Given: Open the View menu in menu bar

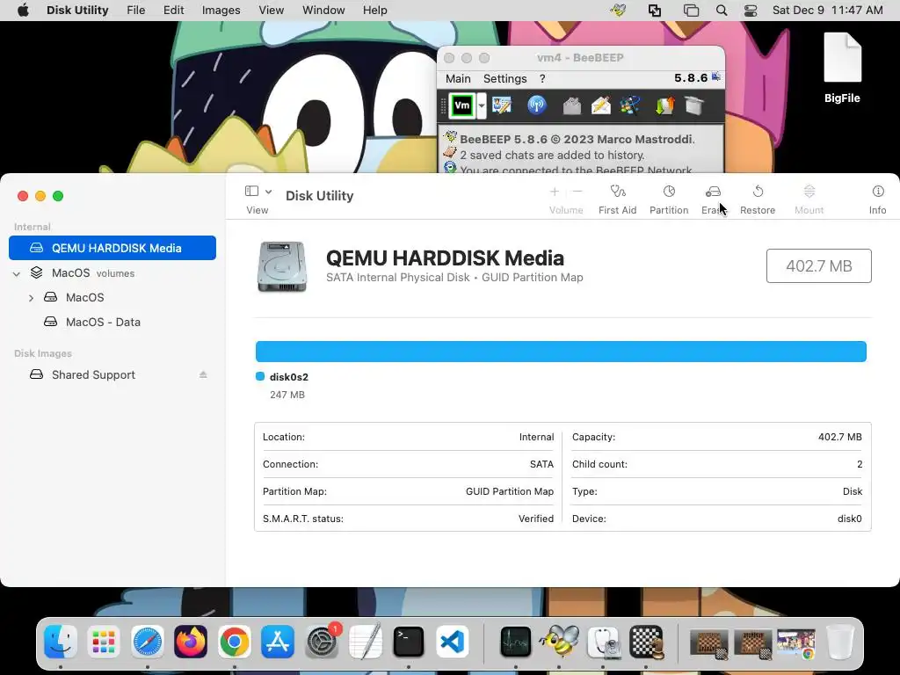Looking at the screenshot, I should coord(271,11).
